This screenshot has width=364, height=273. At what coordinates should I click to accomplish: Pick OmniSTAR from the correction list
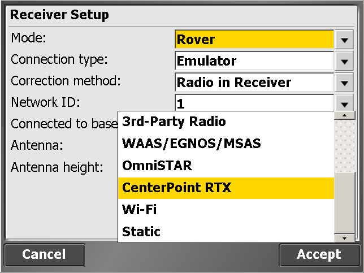pyautogui.click(x=226, y=166)
